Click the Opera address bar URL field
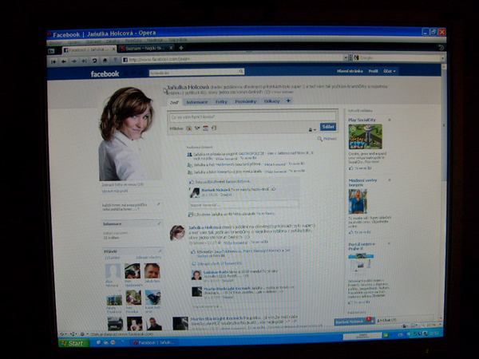 coord(233,58)
